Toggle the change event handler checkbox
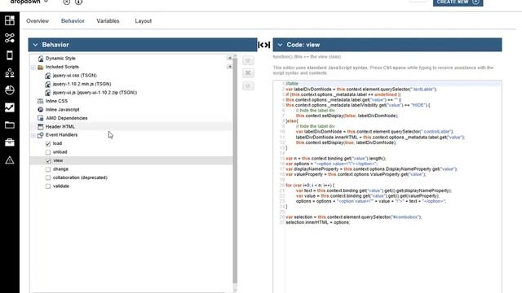The width and height of the screenshot is (522, 293). [x=48, y=169]
